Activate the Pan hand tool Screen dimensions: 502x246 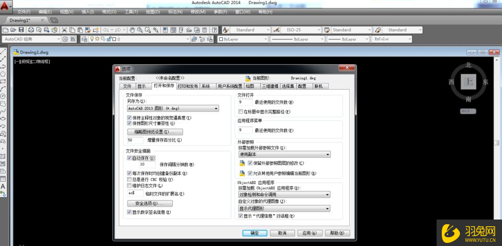coord(132,30)
